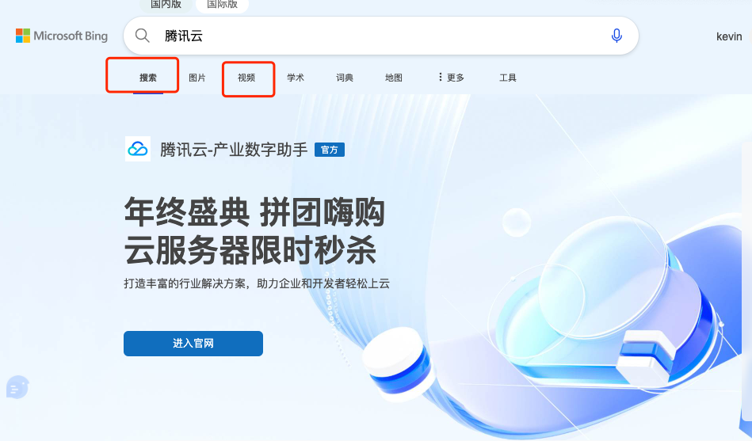Click the 云服务器限时秒杀 headline text
Image resolution: width=752 pixels, height=441 pixels.
250,251
